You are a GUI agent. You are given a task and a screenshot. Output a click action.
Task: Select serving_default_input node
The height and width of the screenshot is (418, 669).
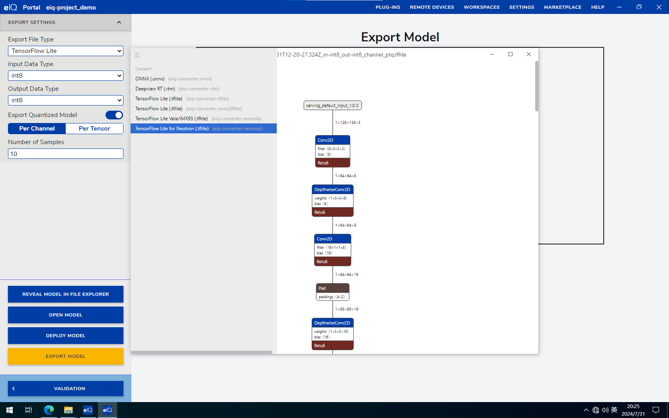click(333, 105)
